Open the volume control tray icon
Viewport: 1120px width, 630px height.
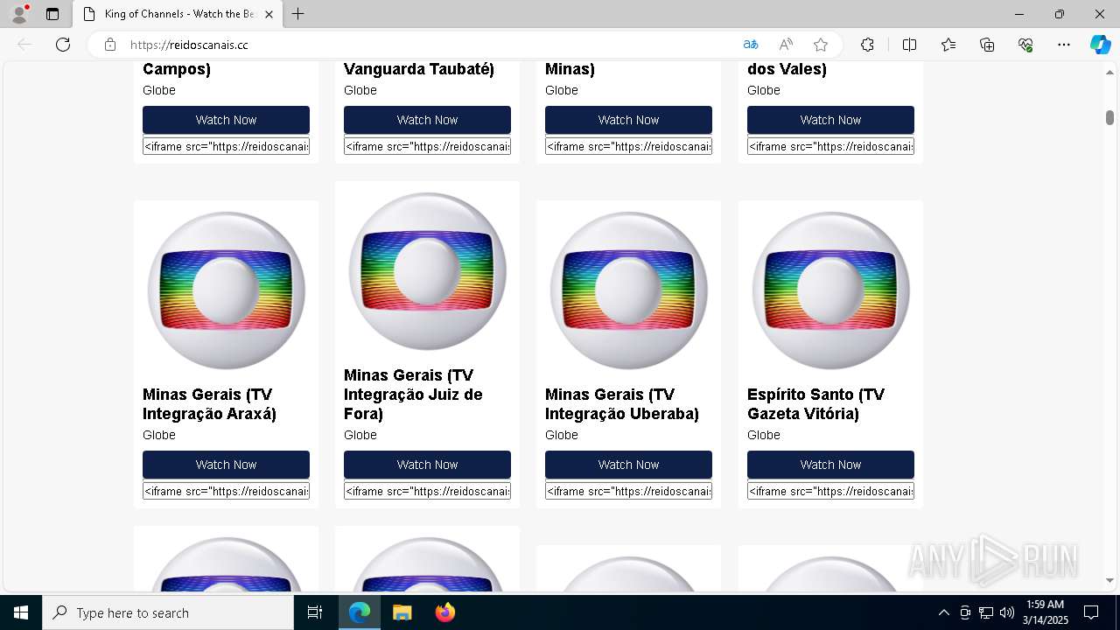tap(1007, 612)
